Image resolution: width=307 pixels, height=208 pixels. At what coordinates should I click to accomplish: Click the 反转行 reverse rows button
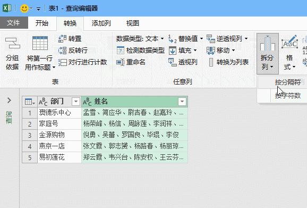pos(73,51)
